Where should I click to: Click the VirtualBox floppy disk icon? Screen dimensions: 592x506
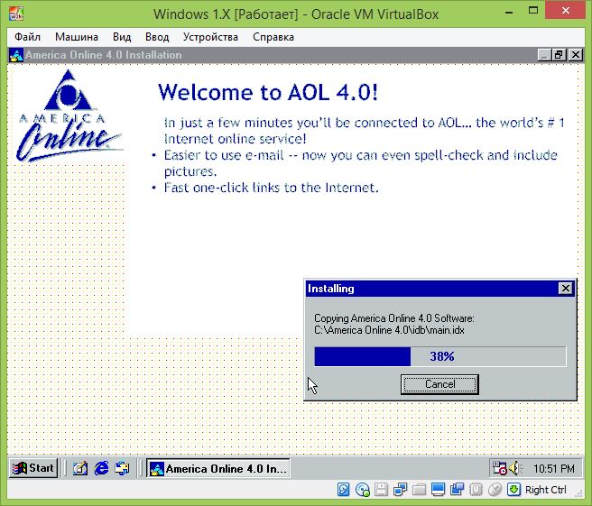tap(381, 490)
